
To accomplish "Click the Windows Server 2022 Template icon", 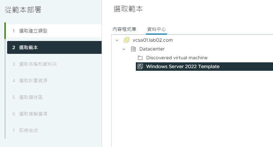I will point(140,66).
